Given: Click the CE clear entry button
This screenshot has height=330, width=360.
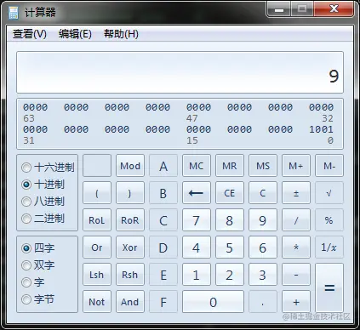Looking at the screenshot, I should point(230,193).
